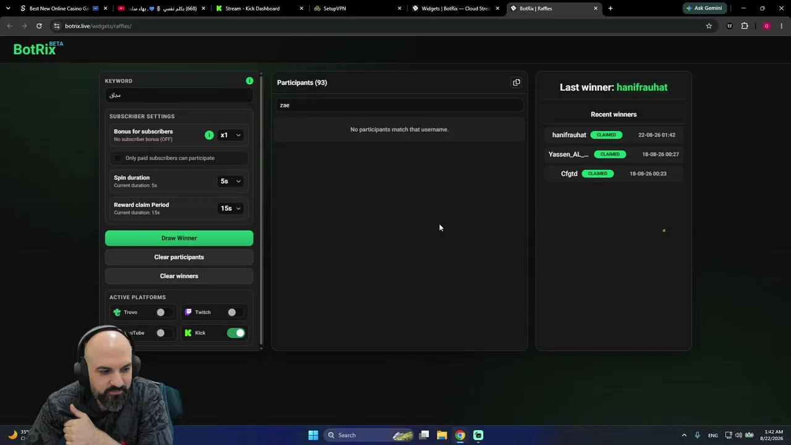
Task: Open the taskbar clock and date
Action: (x=773, y=435)
